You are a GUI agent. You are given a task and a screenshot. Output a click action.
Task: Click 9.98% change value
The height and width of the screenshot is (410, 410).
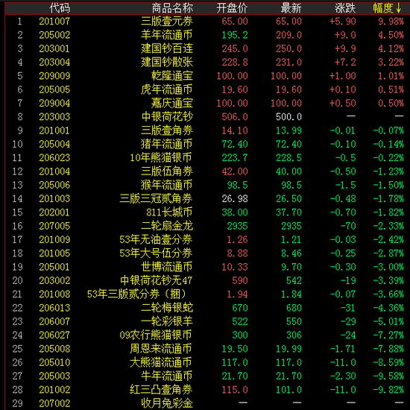coord(391,22)
